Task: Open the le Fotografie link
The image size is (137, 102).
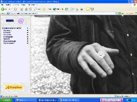Action: [x=8, y=37]
